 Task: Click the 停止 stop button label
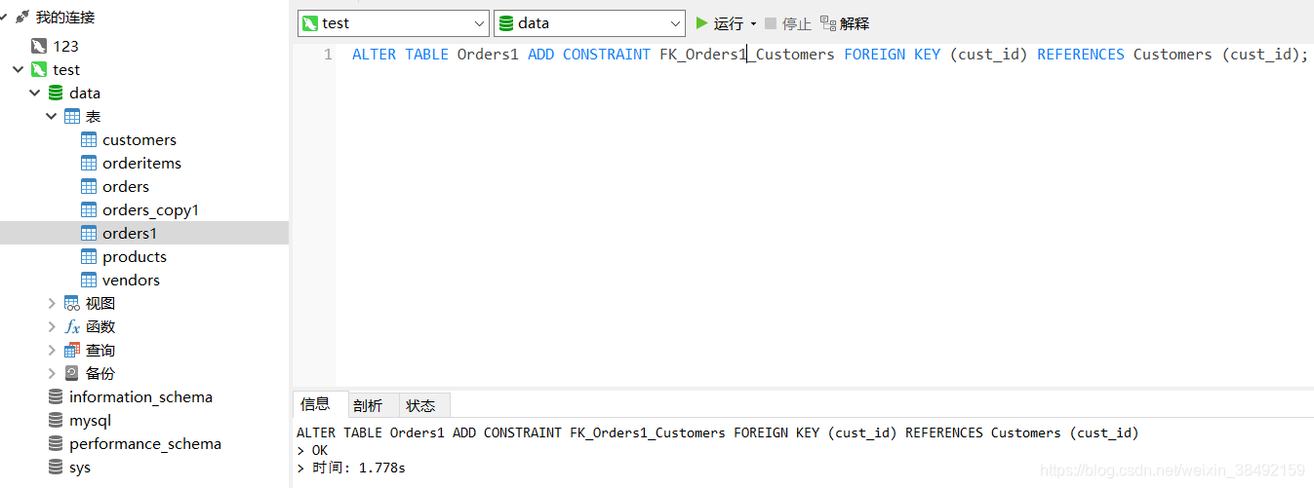click(797, 23)
